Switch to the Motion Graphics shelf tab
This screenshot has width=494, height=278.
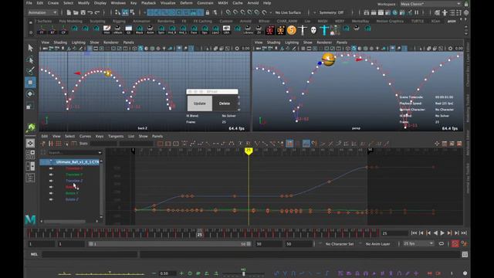point(390,21)
